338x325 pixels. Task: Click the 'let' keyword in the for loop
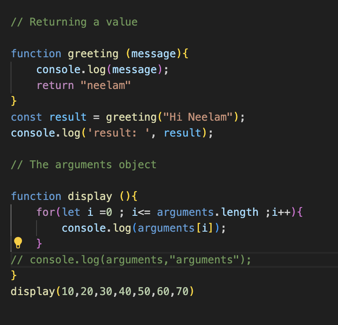click(x=71, y=212)
